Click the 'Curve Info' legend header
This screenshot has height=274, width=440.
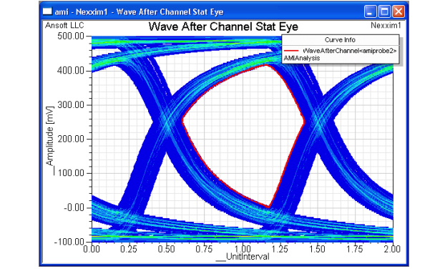pos(340,40)
